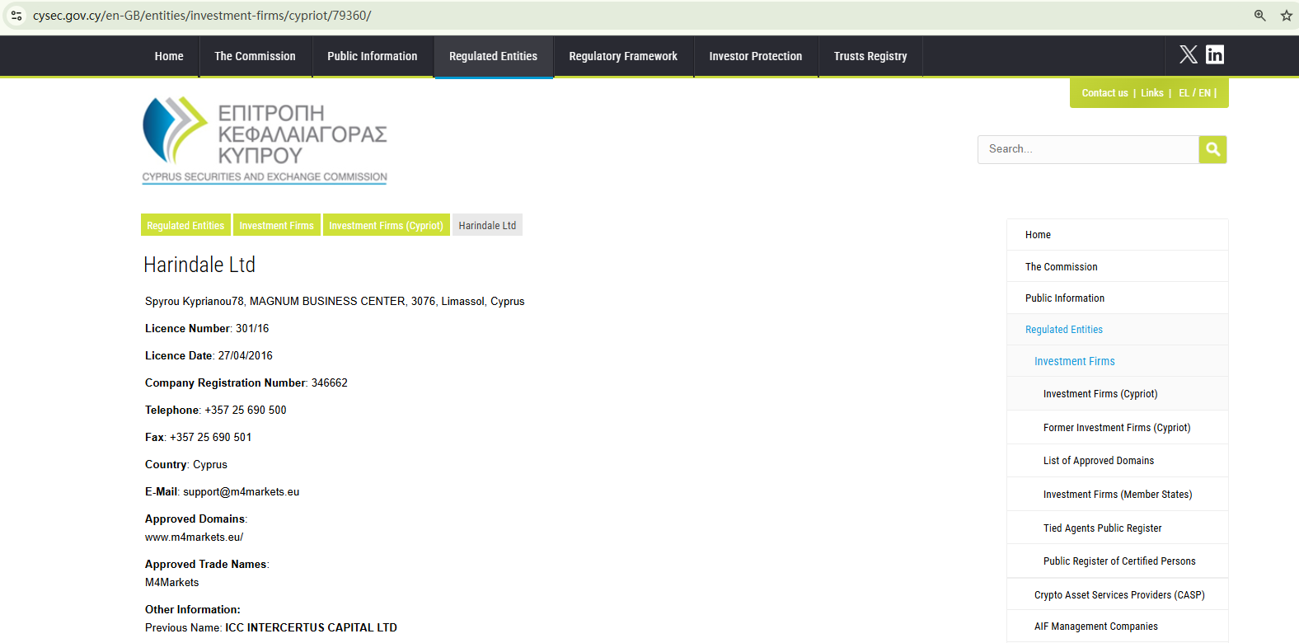Open Former Investment Firms (Cypriot) sidebar item
This screenshot has height=643, width=1299.
coord(1118,427)
